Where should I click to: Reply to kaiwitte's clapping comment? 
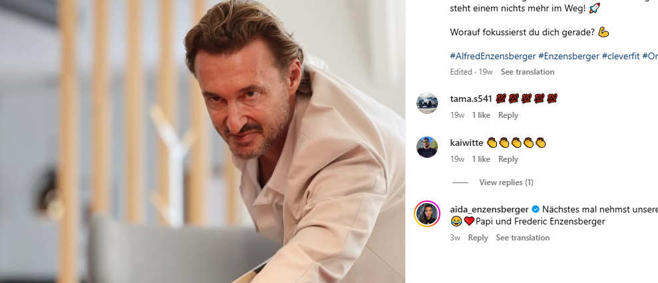508,159
